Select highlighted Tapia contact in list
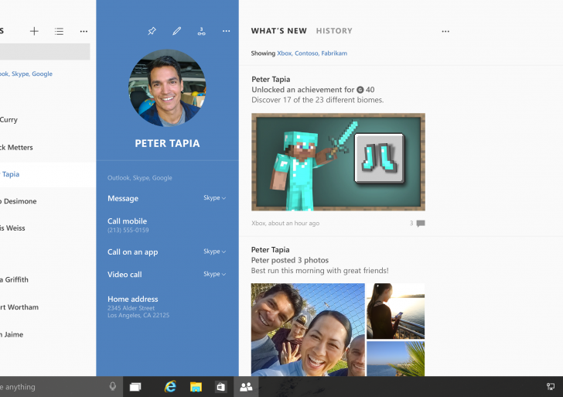This screenshot has width=563, height=397. [x=47, y=174]
